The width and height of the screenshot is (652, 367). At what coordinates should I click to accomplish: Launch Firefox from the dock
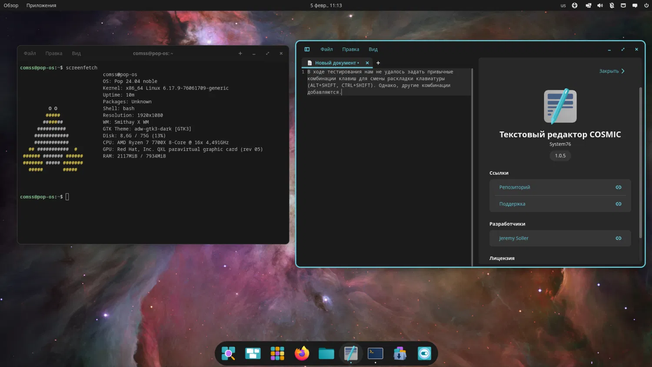point(302,354)
